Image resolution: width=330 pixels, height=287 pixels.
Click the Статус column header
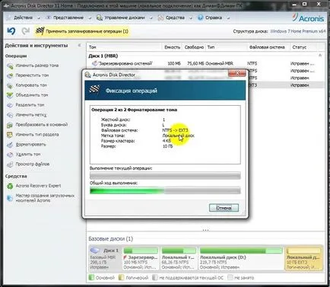tap(303, 47)
